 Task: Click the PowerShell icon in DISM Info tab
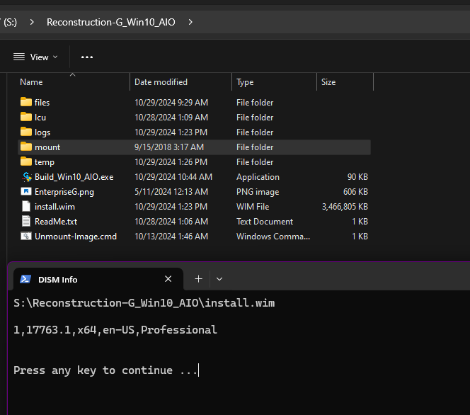[25, 279]
